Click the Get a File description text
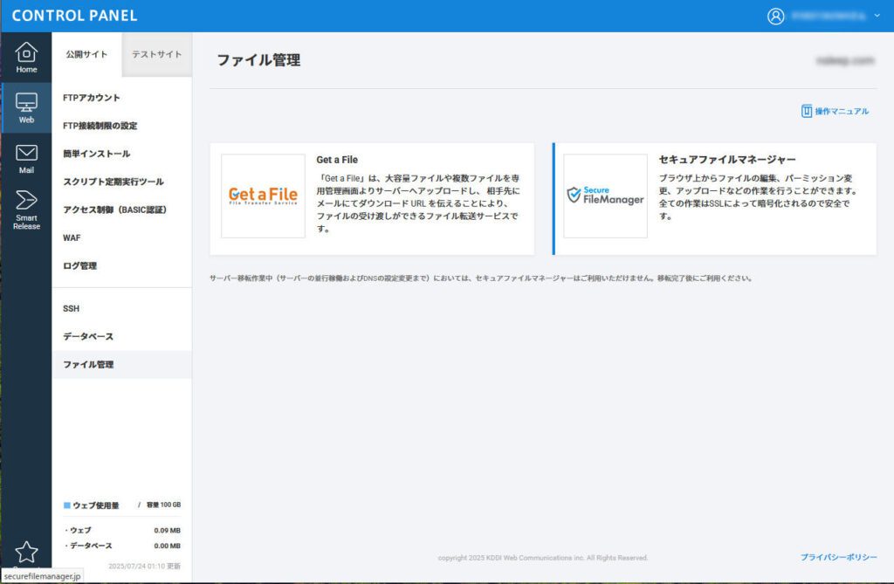894x584 pixels. pyautogui.click(x=418, y=203)
